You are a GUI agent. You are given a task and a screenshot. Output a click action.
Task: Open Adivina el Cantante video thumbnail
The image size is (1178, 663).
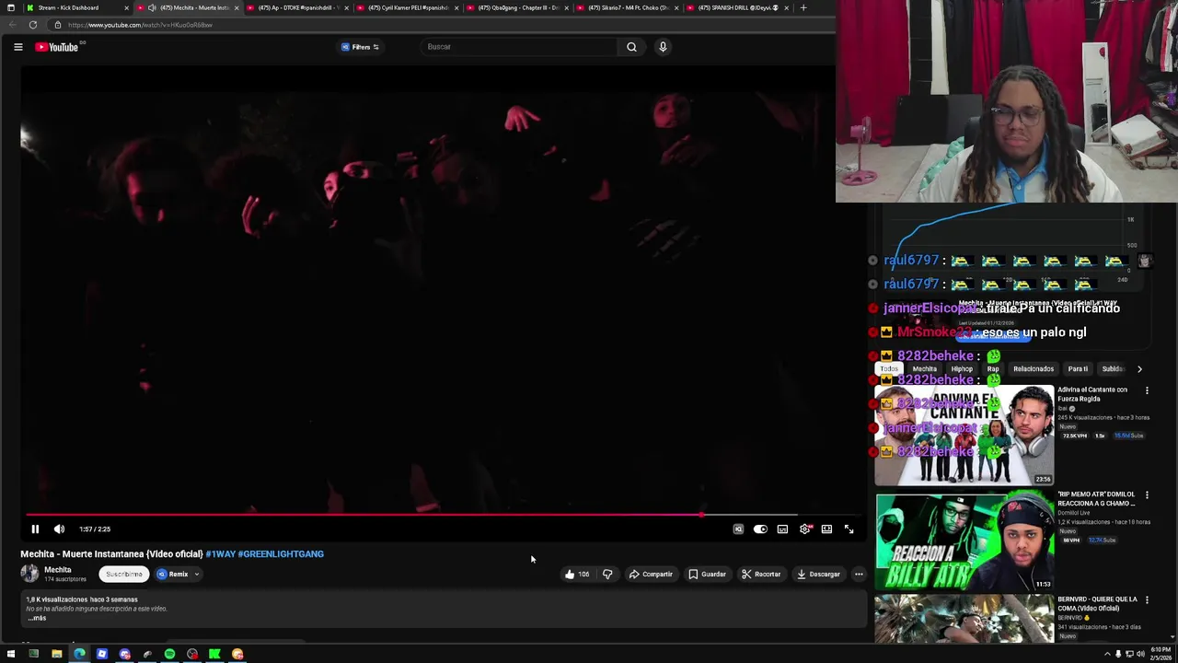(964, 436)
